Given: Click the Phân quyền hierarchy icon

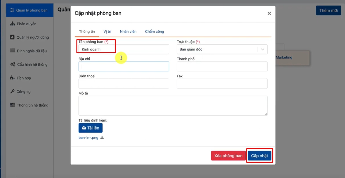Looking at the screenshot, I should pyautogui.click(x=12, y=24).
